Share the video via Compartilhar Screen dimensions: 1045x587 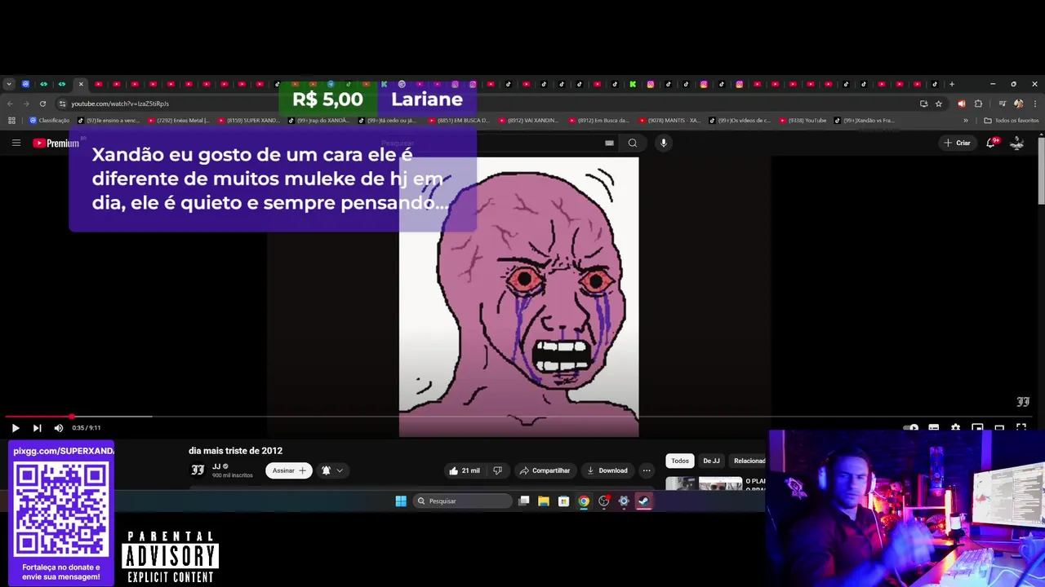pyautogui.click(x=545, y=470)
